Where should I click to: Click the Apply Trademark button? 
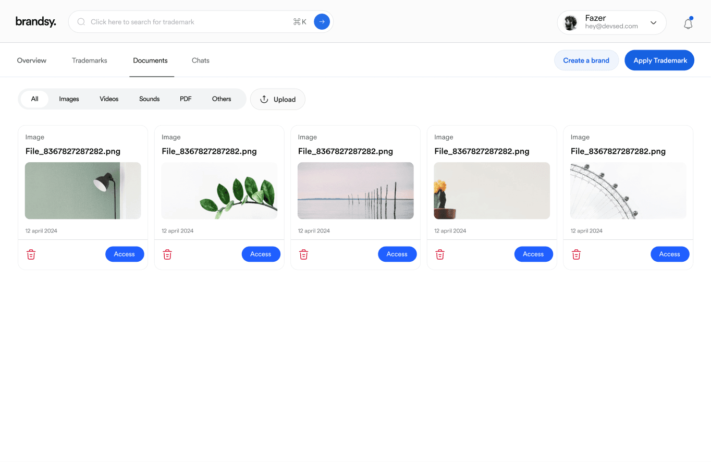(x=659, y=60)
